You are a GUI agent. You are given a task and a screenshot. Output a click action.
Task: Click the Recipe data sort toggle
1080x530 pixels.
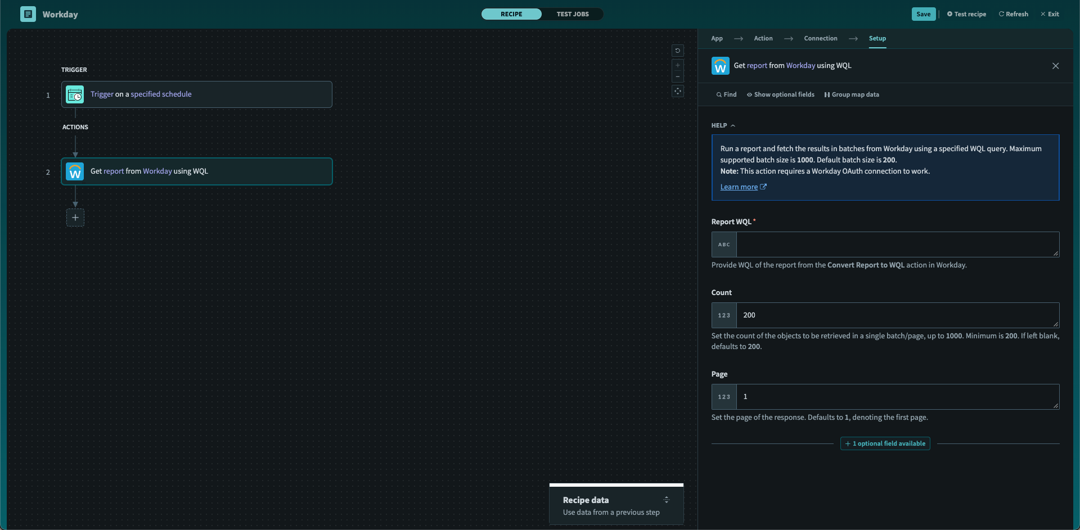click(667, 500)
